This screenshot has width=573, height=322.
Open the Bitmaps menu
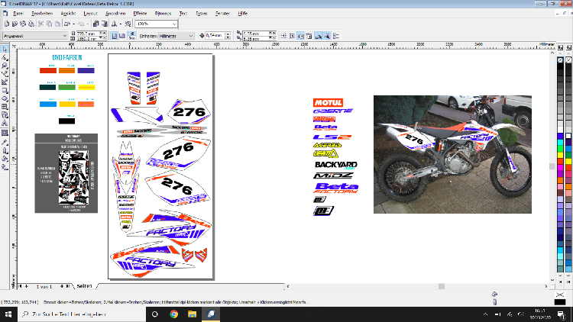pos(162,14)
